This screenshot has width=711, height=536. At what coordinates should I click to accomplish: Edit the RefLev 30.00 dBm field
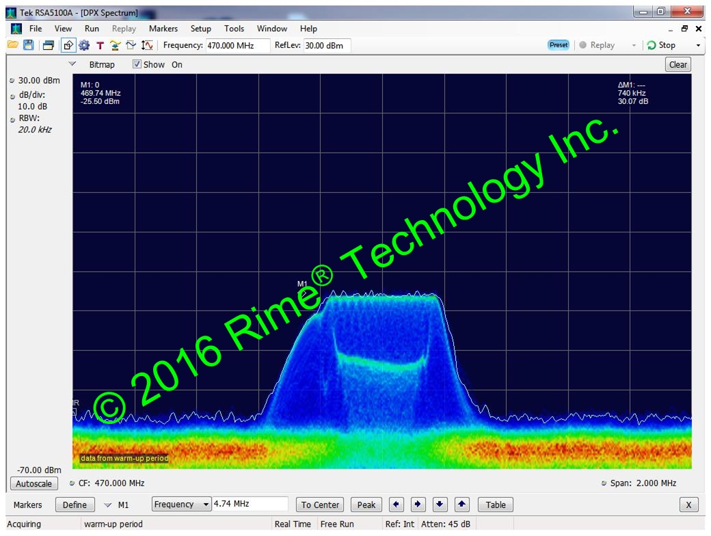point(327,45)
